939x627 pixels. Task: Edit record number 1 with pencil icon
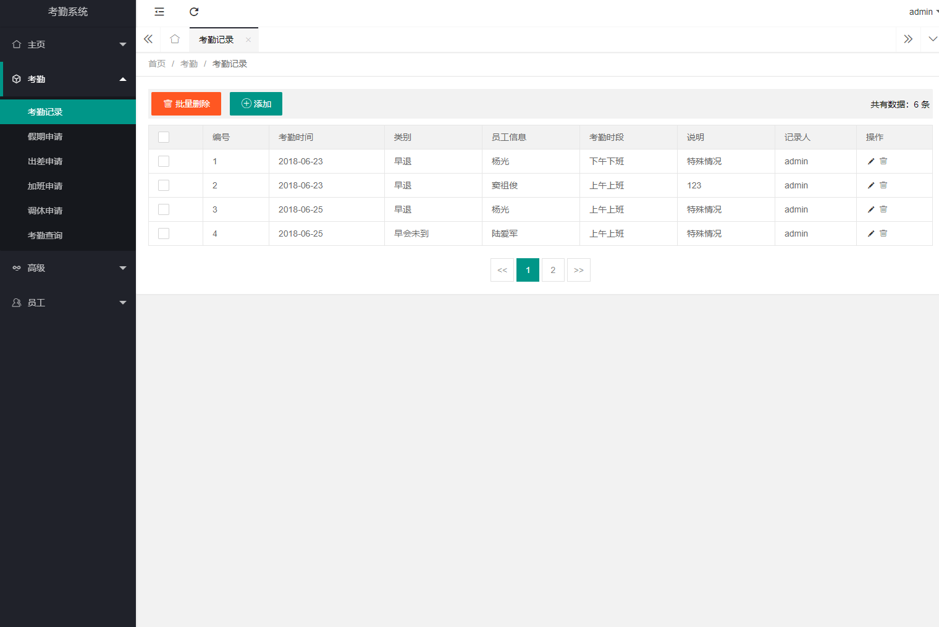[x=871, y=161]
